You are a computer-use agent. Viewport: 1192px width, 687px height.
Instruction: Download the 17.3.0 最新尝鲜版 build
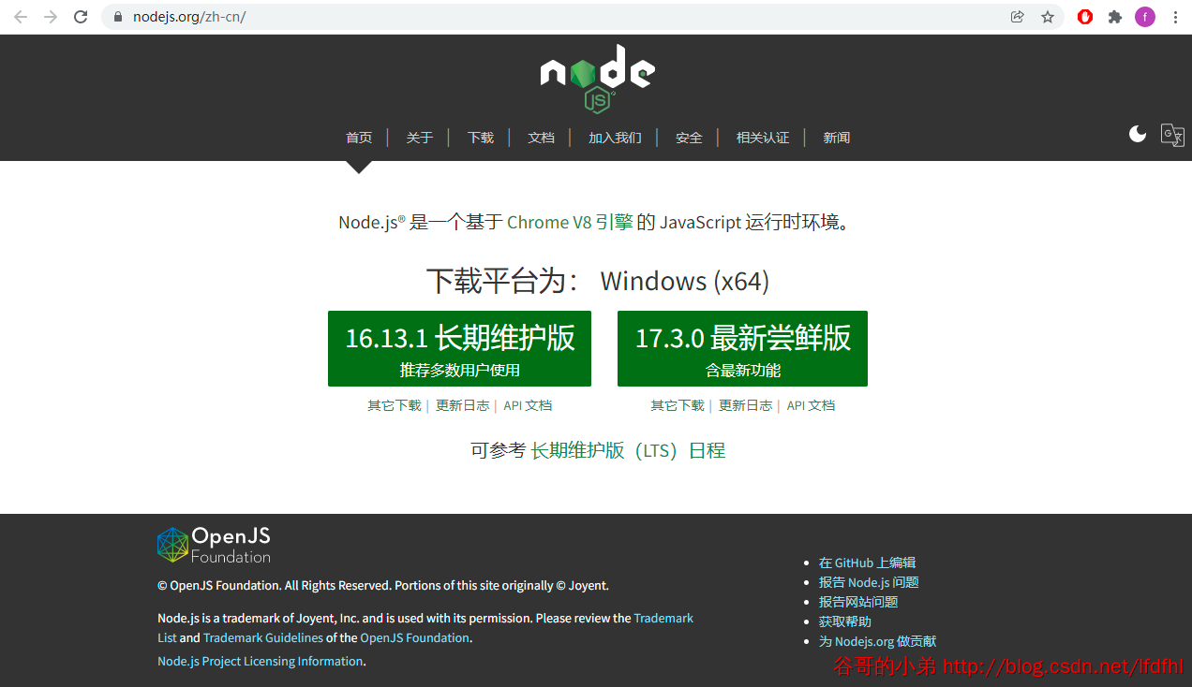point(742,348)
